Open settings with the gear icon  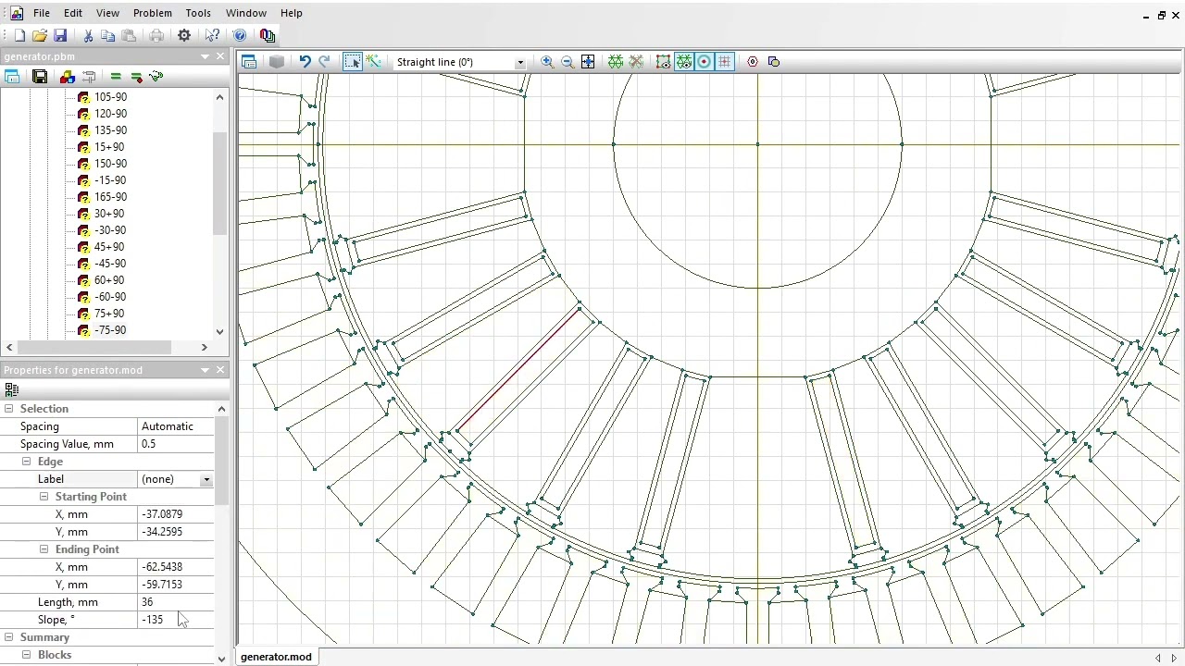coord(184,35)
